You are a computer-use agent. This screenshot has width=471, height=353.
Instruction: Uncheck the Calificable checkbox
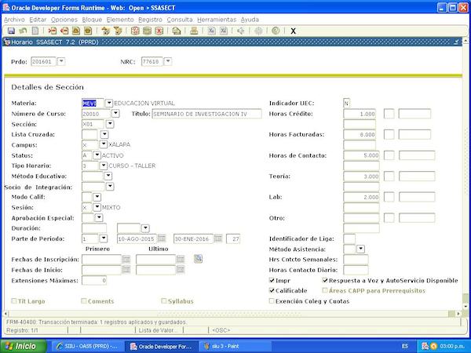272,290
